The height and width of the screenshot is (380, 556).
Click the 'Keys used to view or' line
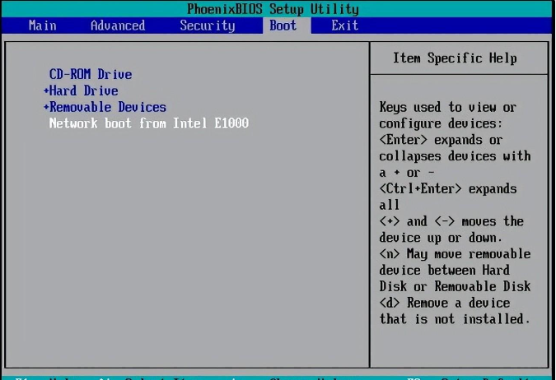(x=448, y=107)
